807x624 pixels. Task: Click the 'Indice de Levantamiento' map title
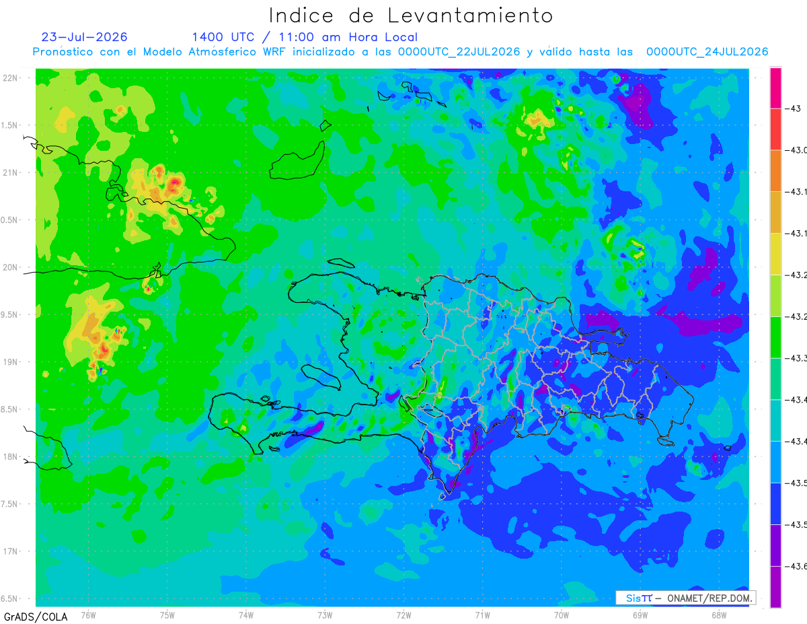click(411, 15)
